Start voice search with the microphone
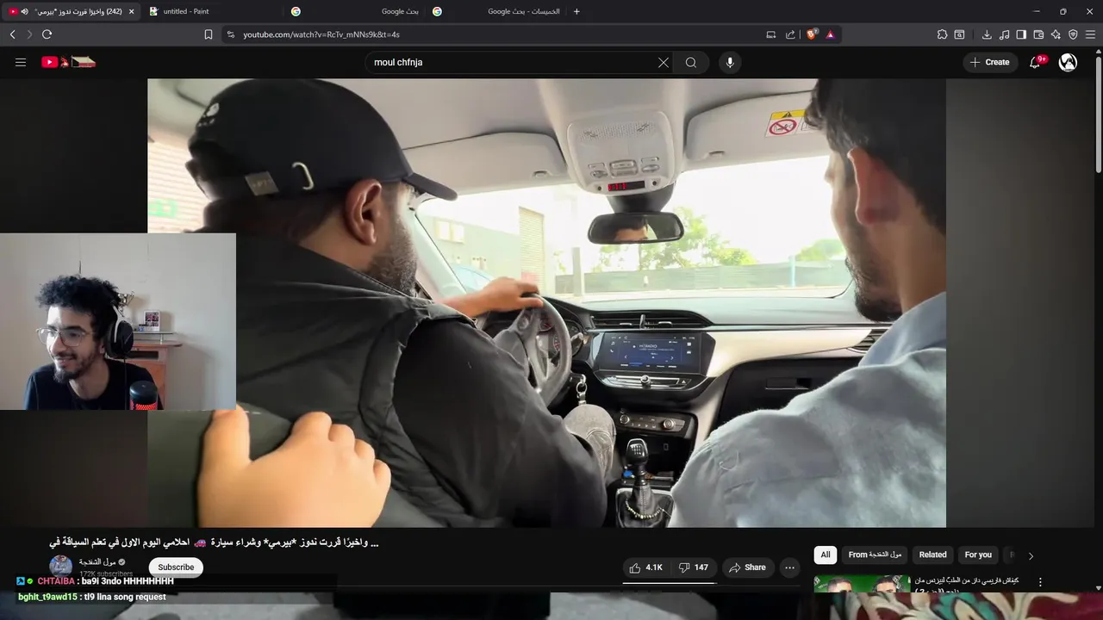1103x620 pixels. coord(730,62)
